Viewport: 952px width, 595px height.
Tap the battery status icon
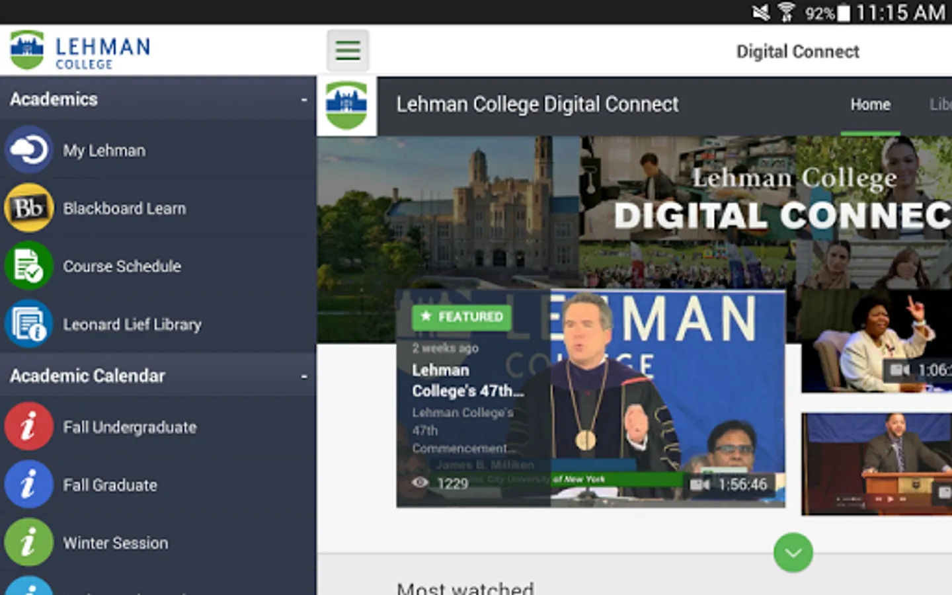point(844,13)
